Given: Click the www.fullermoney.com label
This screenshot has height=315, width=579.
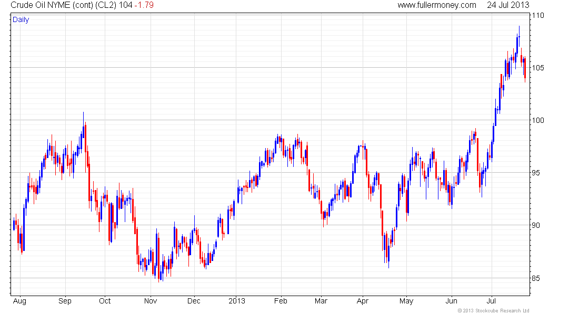Looking at the screenshot, I should coord(437,5).
